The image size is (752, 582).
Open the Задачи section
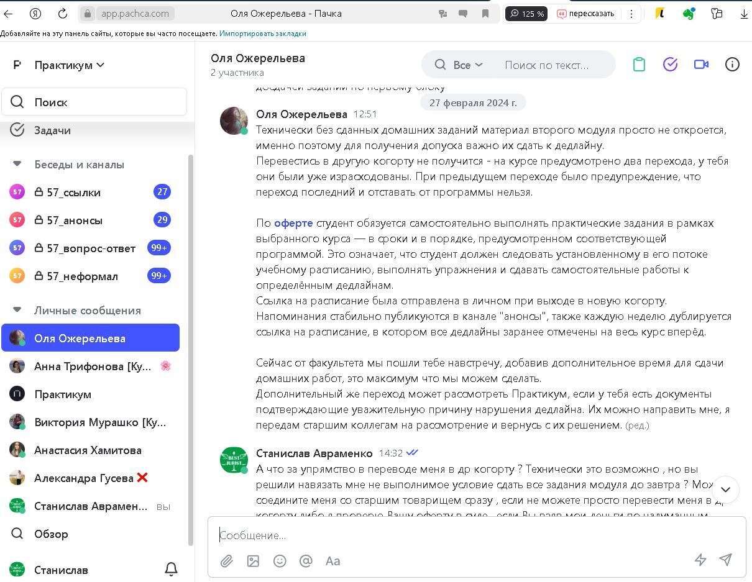pos(52,130)
